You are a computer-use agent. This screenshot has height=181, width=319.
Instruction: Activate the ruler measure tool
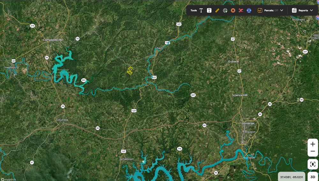(x=217, y=11)
